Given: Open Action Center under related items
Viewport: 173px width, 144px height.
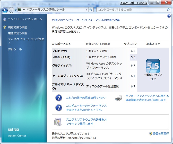Looking at the screenshot, I should pos(17,136).
